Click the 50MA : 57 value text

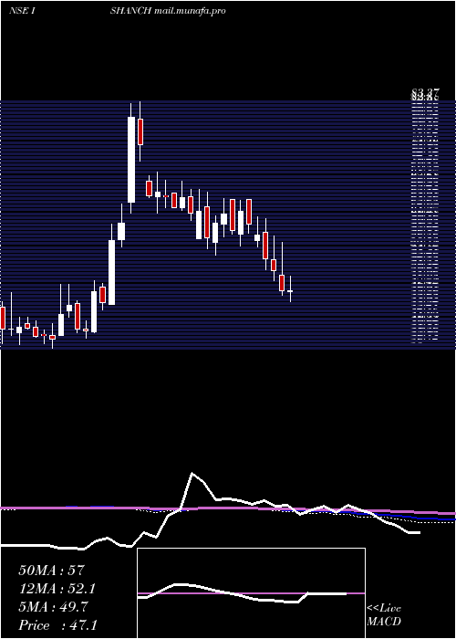[x=51, y=571]
